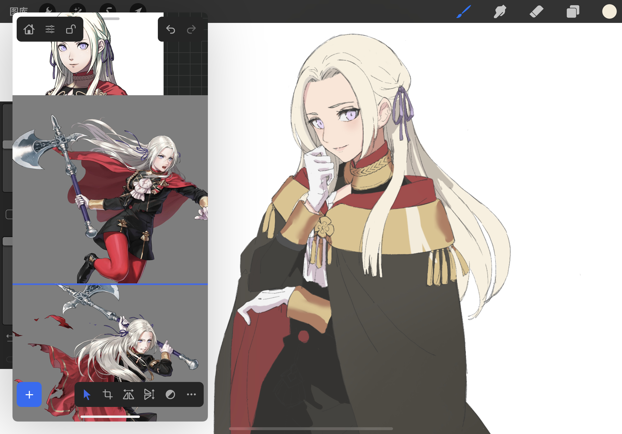The width and height of the screenshot is (622, 434).
Task: Choose the crop tool in reference toolbar
Action: coord(108,394)
